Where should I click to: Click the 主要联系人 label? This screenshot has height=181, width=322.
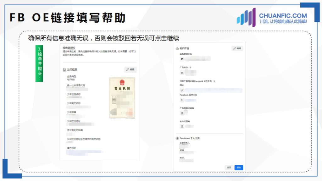(x=185, y=143)
